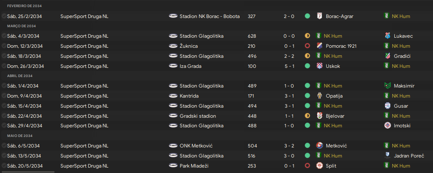The height and width of the screenshot is (173, 433).
Task: Toggle the checkmark for the 25/2/2034 fixture
Action: coord(4,16)
